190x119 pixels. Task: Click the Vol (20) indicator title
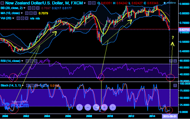pos(6,18)
